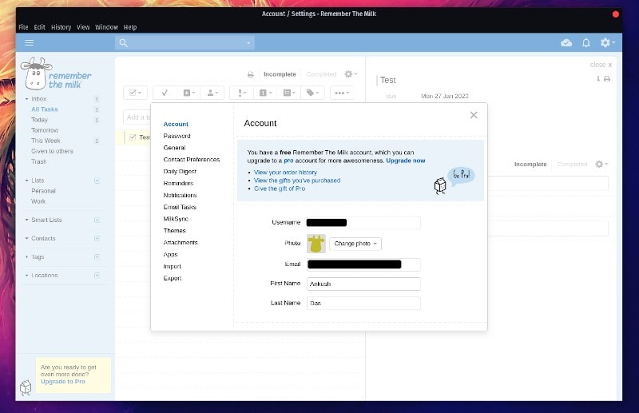Screen dimensions: 639x413
Task: Open the File menu
Action: click(x=23, y=27)
